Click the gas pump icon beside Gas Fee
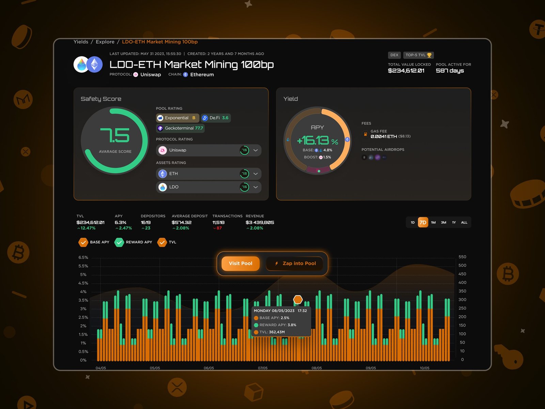 [365, 134]
